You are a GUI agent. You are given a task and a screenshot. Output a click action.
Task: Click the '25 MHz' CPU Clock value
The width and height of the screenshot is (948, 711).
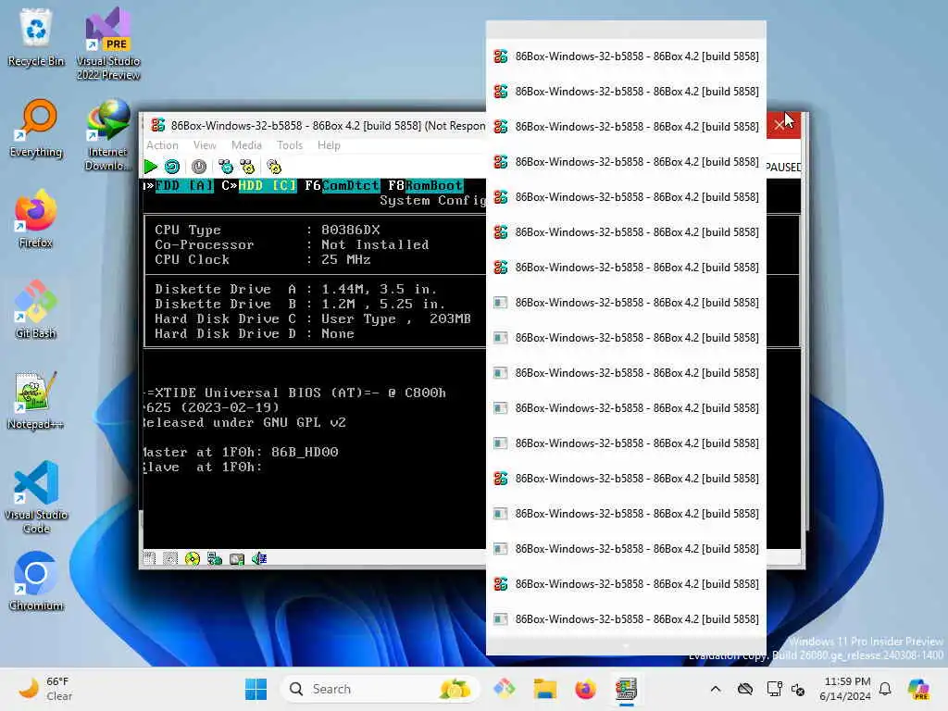(346, 259)
